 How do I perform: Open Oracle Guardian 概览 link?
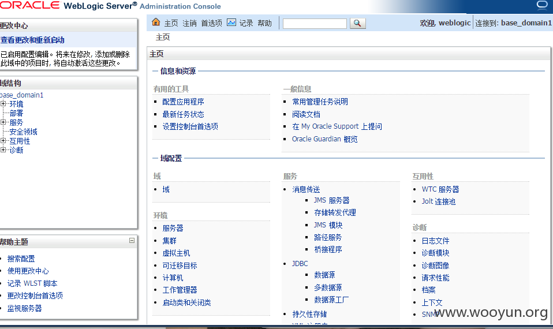coord(324,139)
